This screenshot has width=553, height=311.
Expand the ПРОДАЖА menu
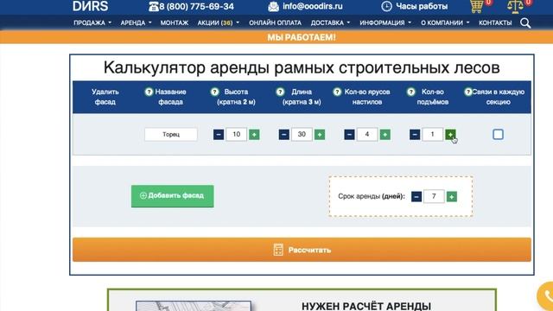click(x=92, y=22)
